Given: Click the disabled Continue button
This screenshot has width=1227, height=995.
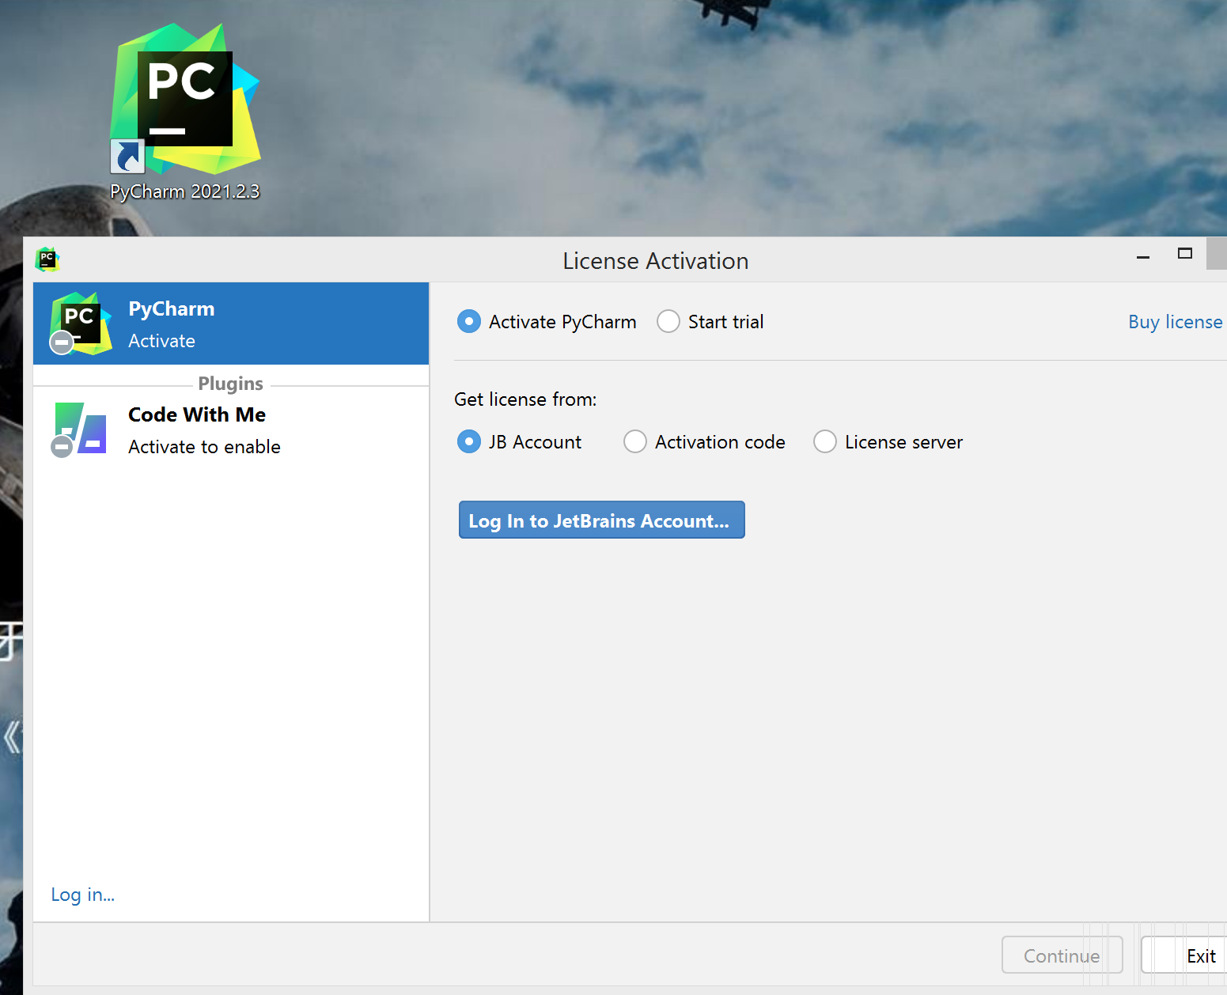Looking at the screenshot, I should (x=1062, y=955).
